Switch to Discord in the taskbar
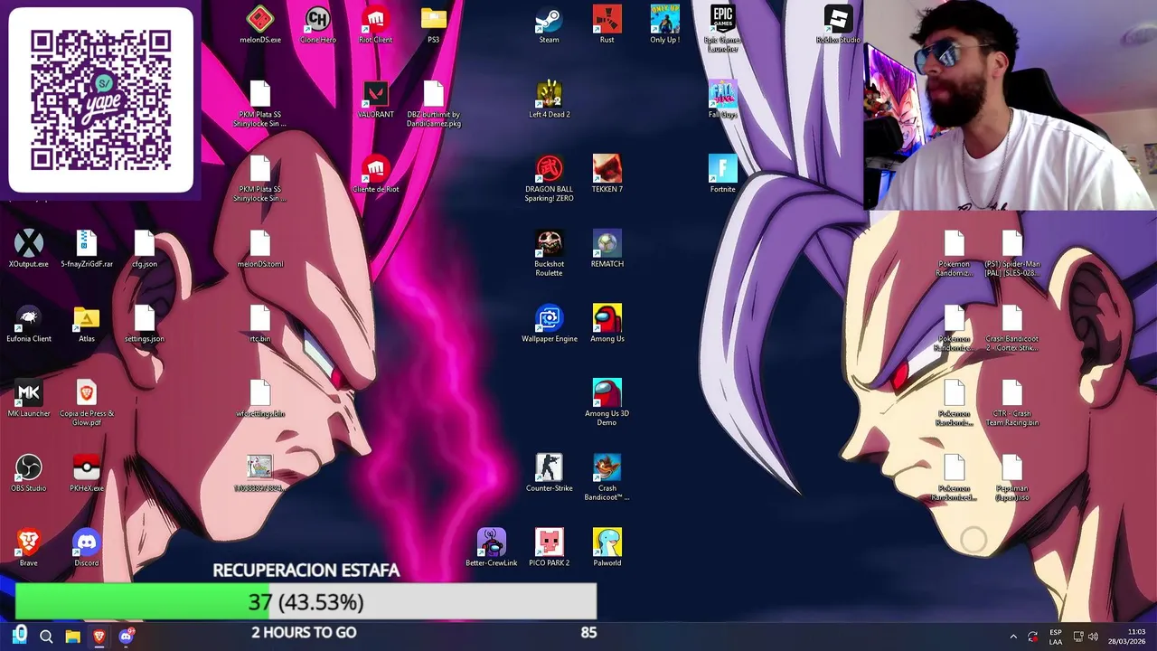Image resolution: width=1157 pixels, height=651 pixels. [126, 637]
